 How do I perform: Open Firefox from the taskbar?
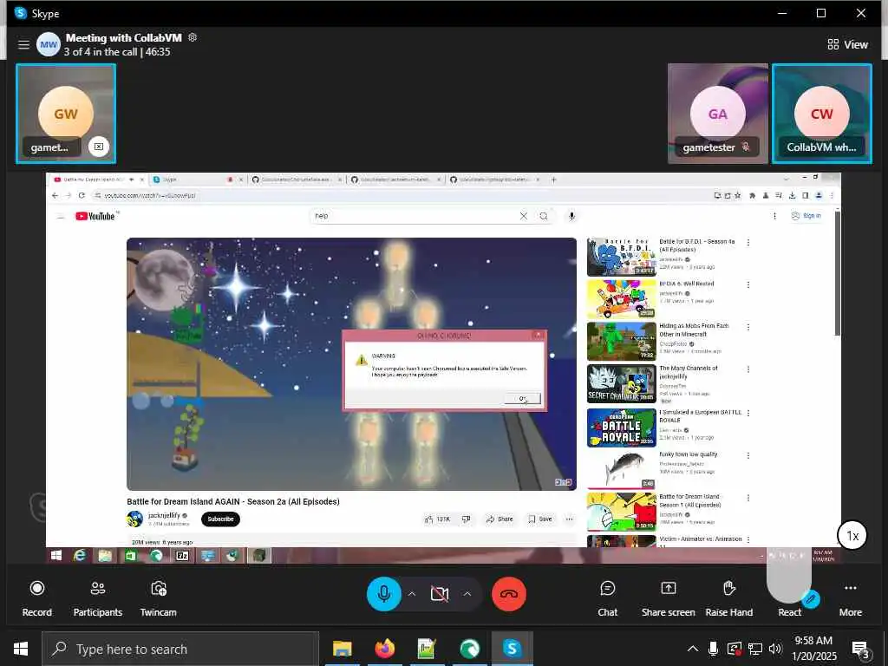[x=384, y=649]
